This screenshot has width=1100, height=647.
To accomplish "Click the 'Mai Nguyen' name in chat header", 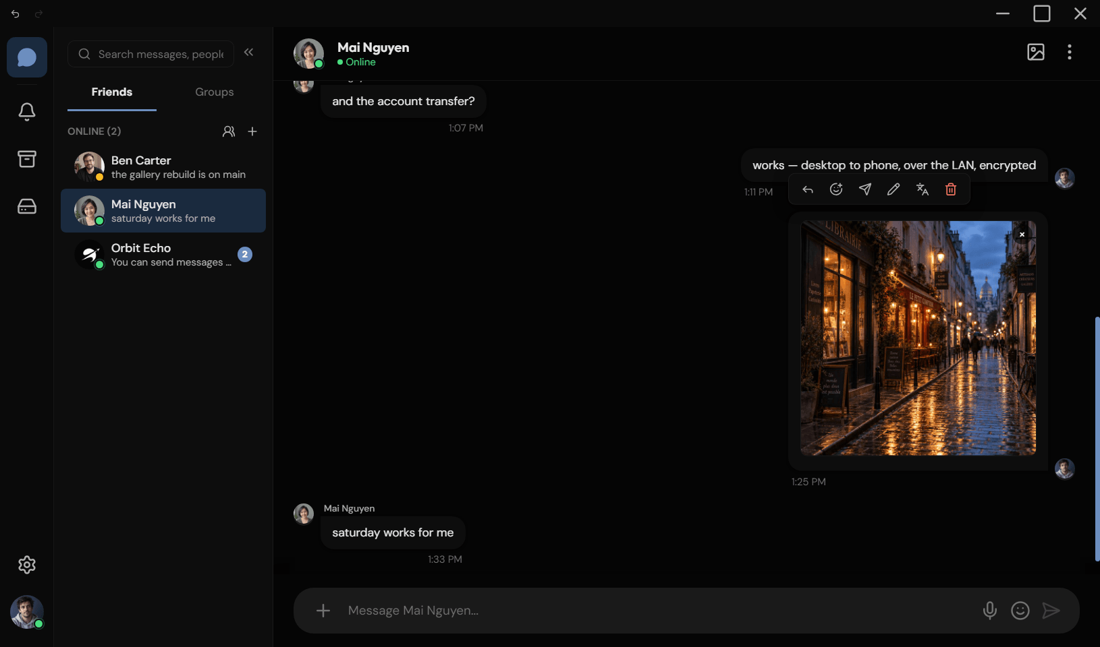I will pyautogui.click(x=373, y=48).
